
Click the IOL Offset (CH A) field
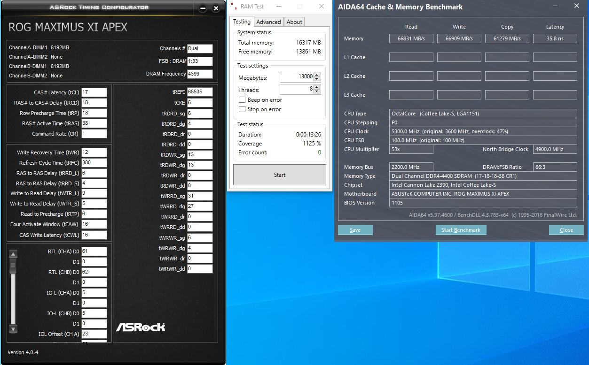click(94, 334)
